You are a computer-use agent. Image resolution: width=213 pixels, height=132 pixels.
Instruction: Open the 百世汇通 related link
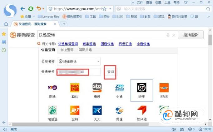click(125, 44)
